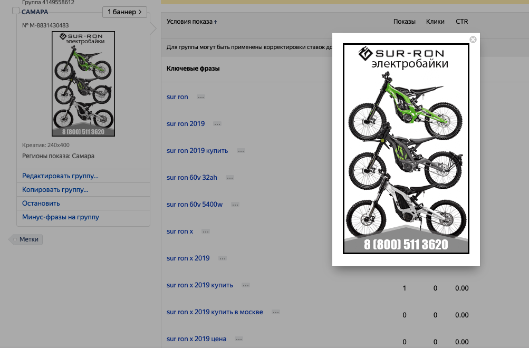Screen dimensions: 529x348
Task: Open the small SUR-RON banner thumbnail
Action: tap(83, 84)
